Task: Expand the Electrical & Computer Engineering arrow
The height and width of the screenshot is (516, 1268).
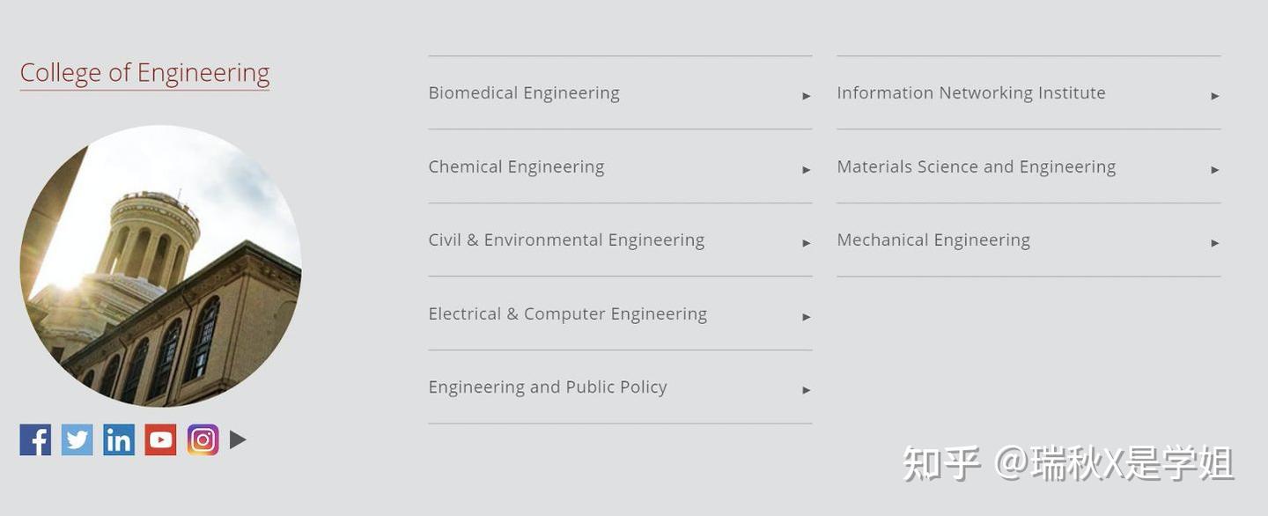Action: tap(806, 317)
